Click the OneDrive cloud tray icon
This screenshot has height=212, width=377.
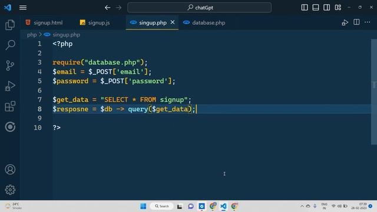(308, 206)
